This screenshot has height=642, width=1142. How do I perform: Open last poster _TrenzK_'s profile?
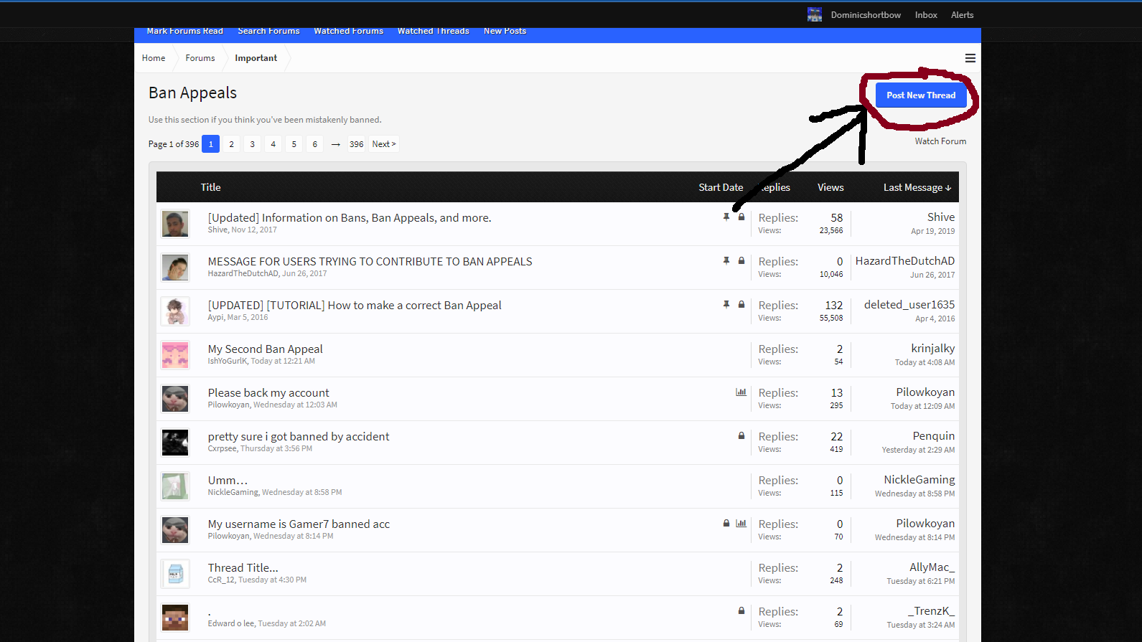point(931,611)
